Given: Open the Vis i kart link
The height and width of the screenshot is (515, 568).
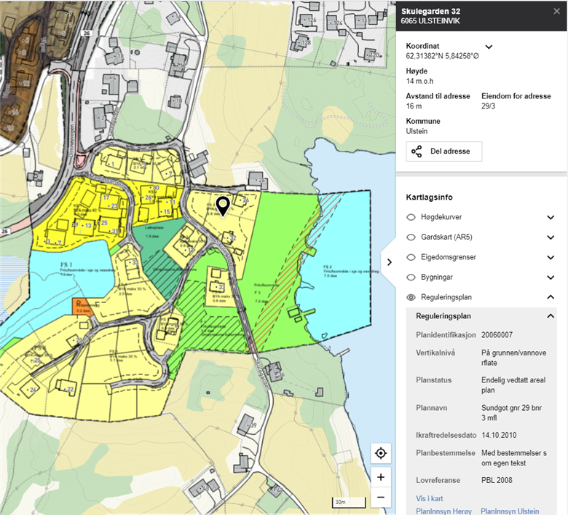Looking at the screenshot, I should tap(428, 499).
